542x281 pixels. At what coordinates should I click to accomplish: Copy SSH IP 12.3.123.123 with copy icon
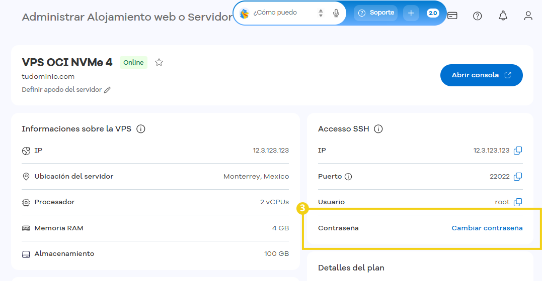click(518, 151)
